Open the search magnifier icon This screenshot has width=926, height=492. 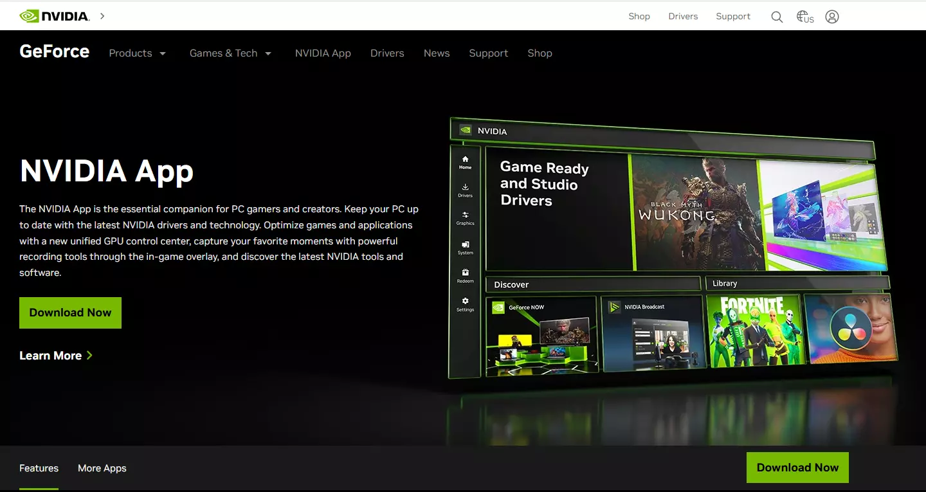tap(777, 17)
